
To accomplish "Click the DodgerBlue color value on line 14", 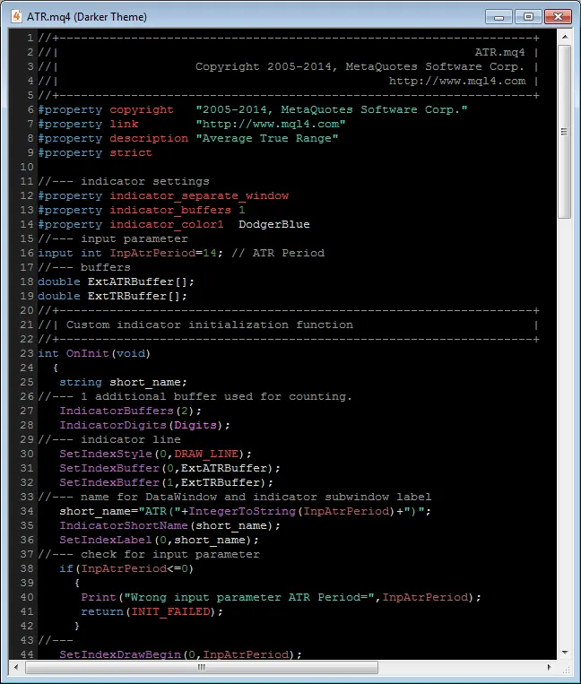I will [274, 224].
